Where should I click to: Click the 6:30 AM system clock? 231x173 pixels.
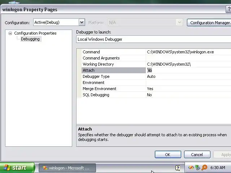pyautogui.click(x=218, y=168)
